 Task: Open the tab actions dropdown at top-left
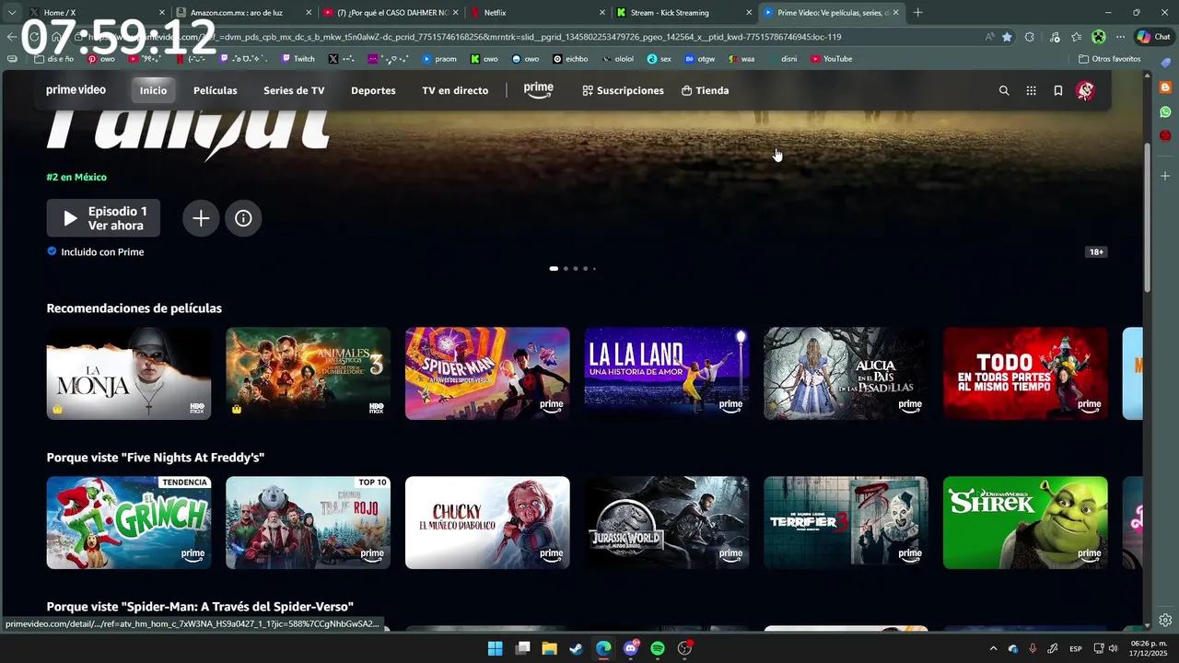(x=12, y=13)
